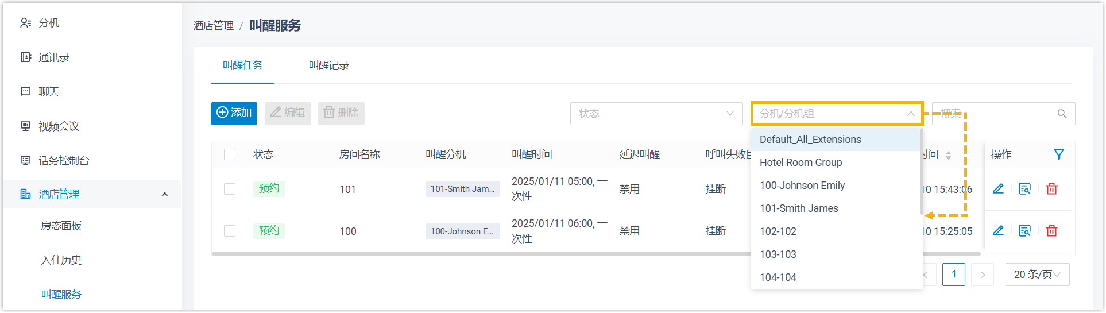Click the 添加 add button
The width and height of the screenshot is (1106, 313).
(234, 113)
